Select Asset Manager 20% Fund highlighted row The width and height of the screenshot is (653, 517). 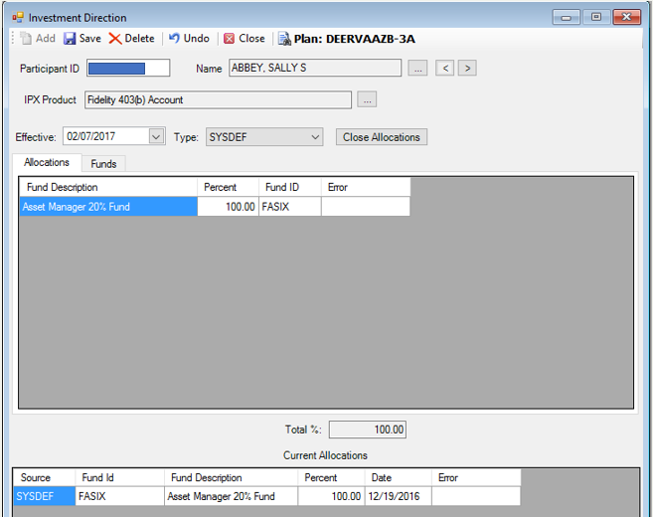tap(108, 207)
